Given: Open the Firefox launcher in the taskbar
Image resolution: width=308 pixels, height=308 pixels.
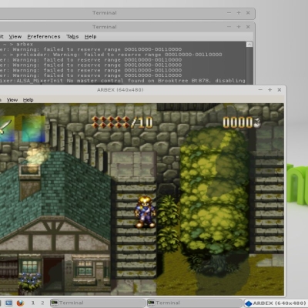Looking at the screenshot, I should pos(20,303).
